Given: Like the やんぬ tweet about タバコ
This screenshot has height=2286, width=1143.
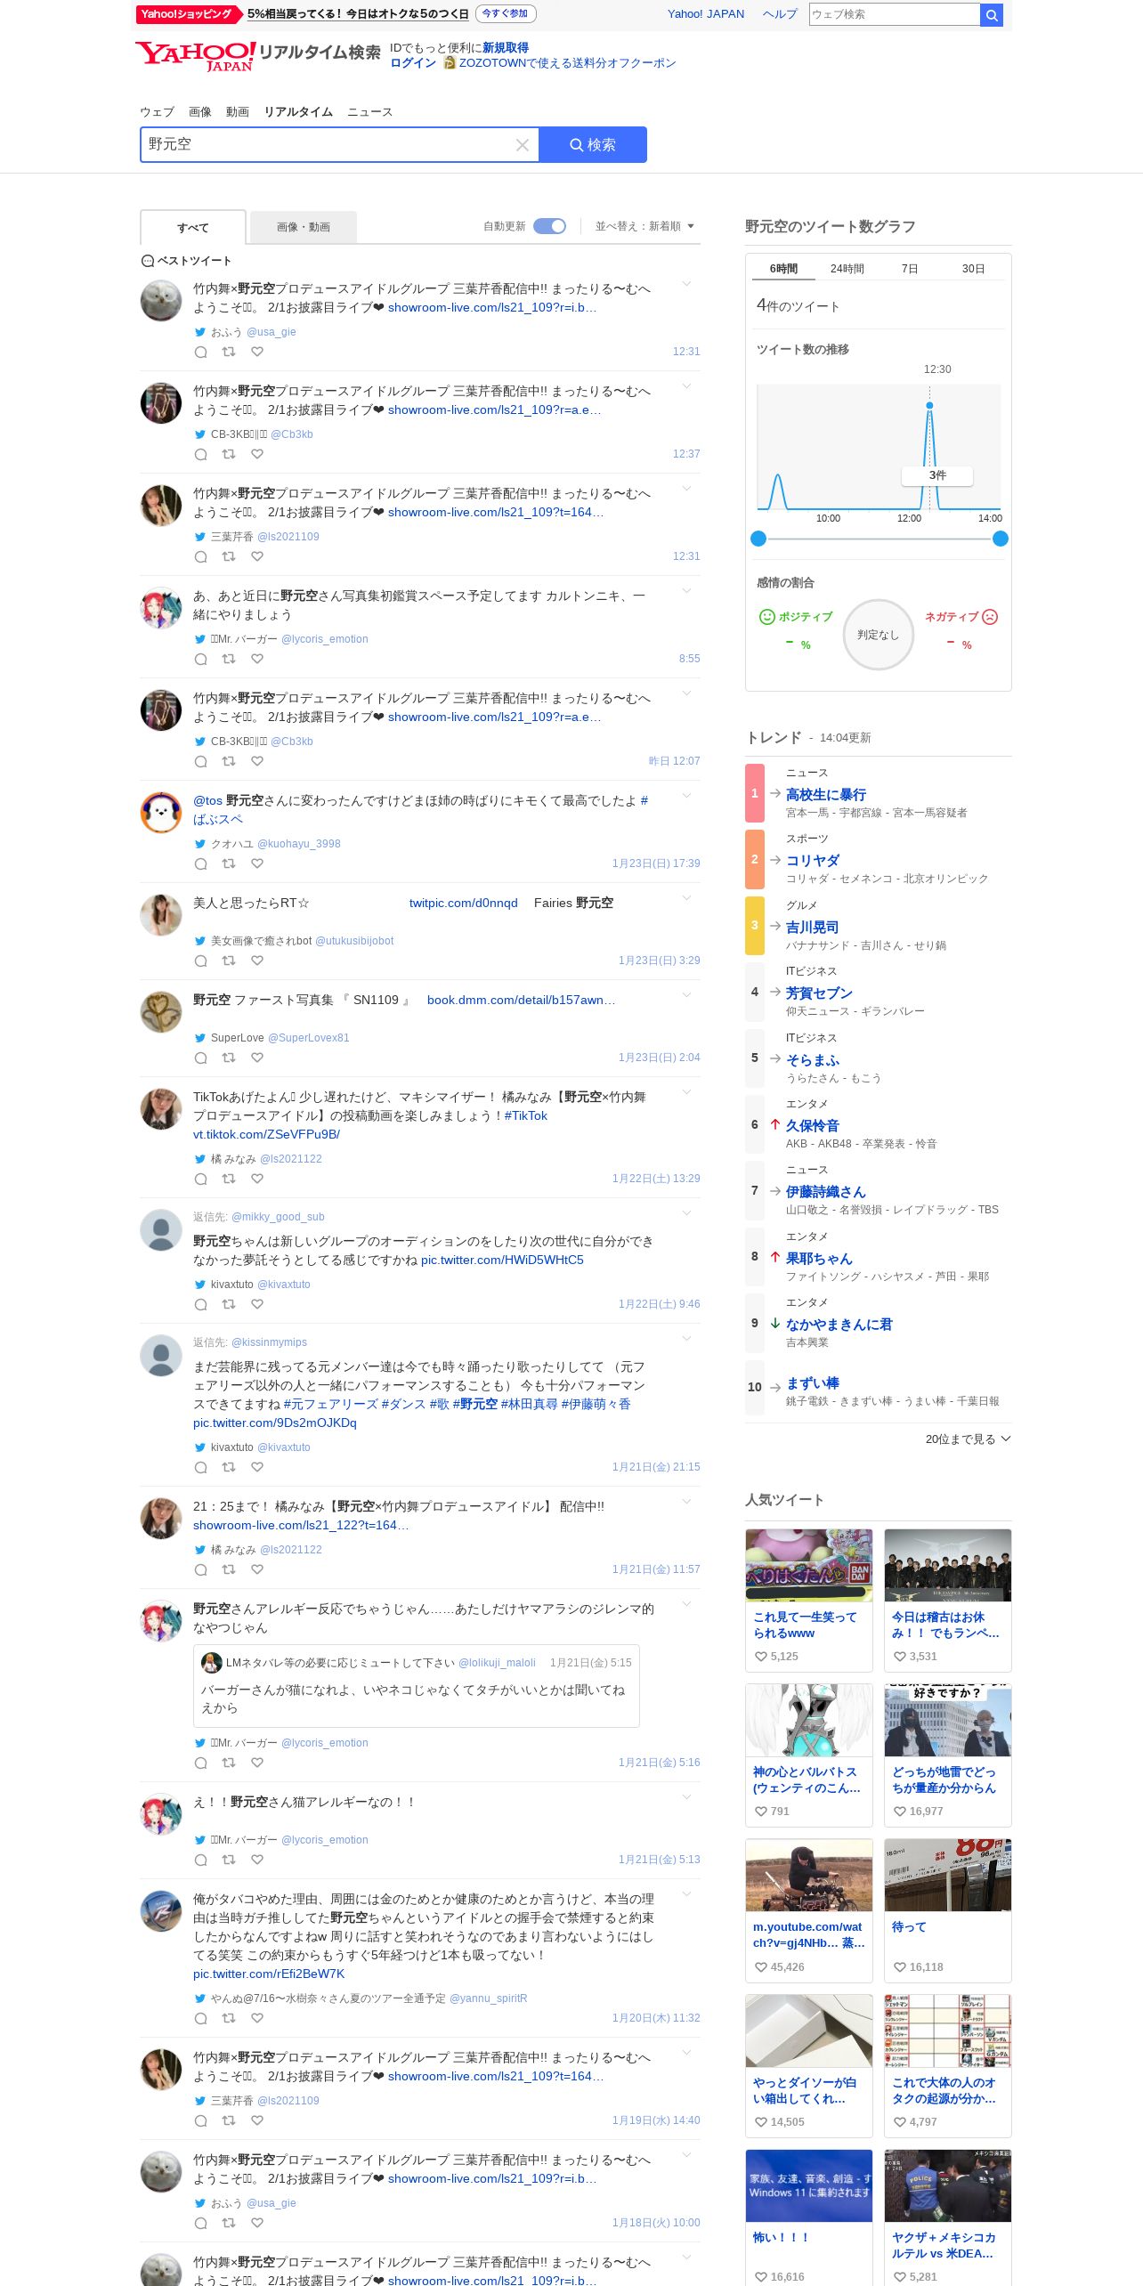Looking at the screenshot, I should pos(257,2018).
